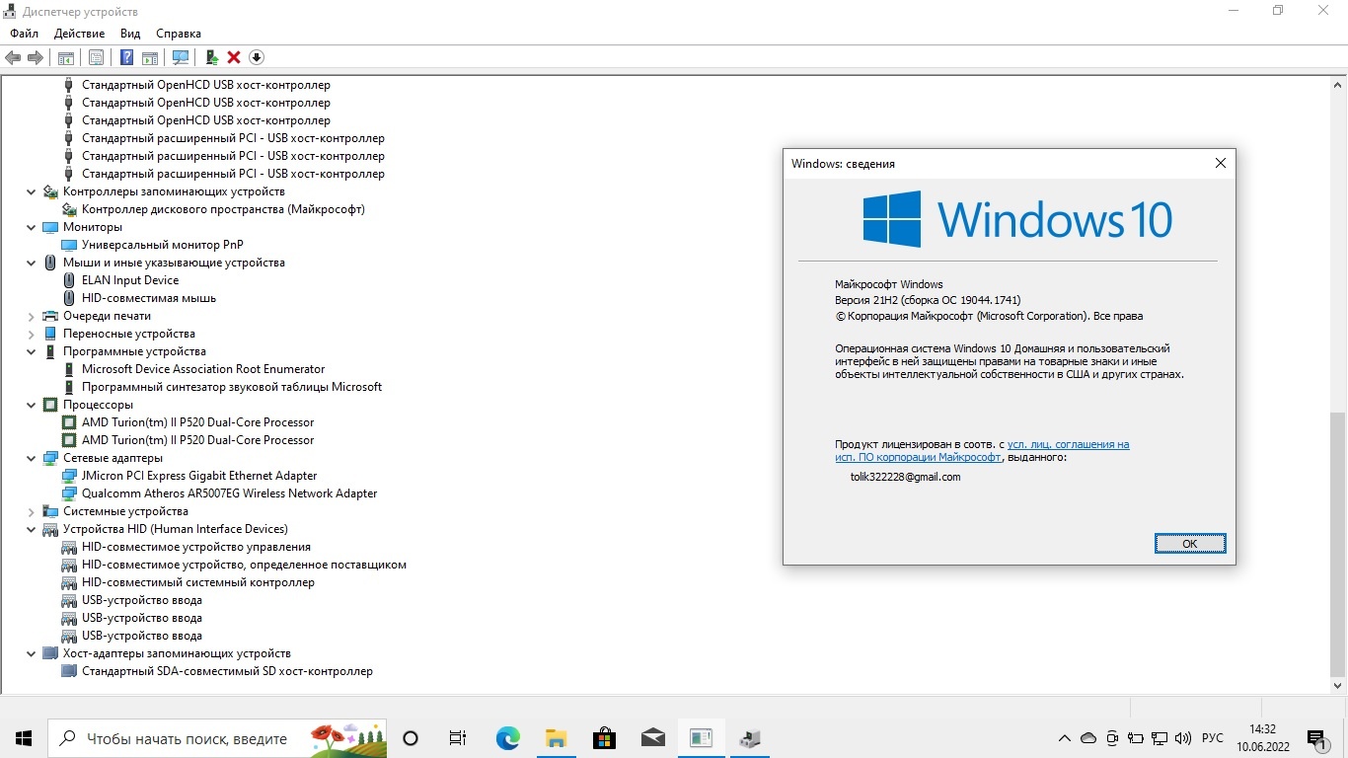Viewport: 1348px width, 758px height.
Task: Select HID-совместимый системный контроллер
Action: click(198, 582)
